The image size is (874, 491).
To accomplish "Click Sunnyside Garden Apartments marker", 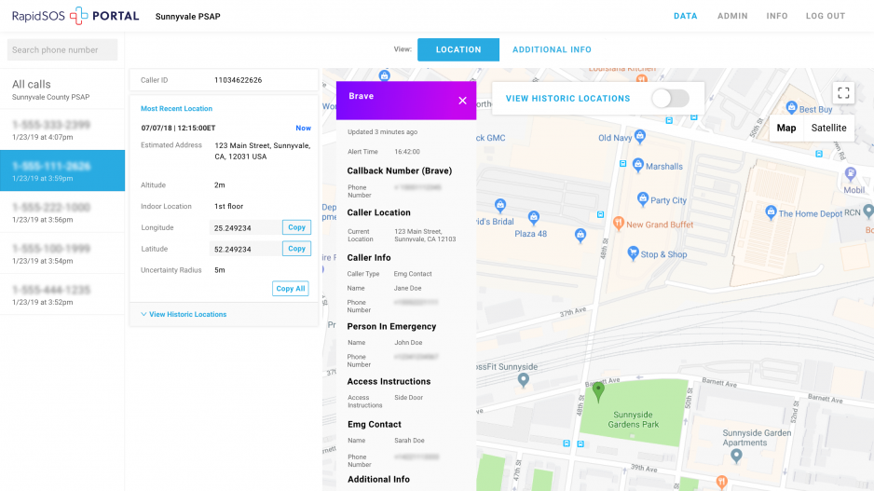I will (x=736, y=456).
